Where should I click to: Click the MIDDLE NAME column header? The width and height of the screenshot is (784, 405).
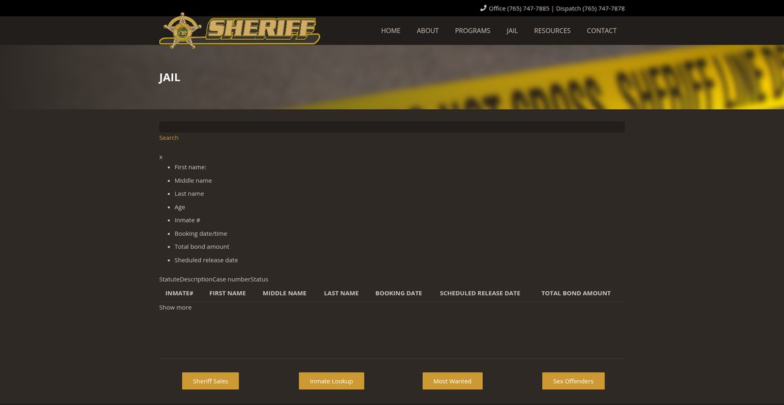[284, 293]
